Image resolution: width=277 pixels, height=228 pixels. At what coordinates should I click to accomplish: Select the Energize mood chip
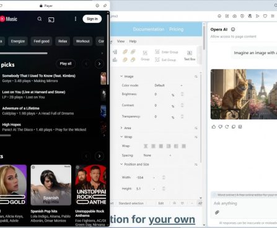click(18, 41)
